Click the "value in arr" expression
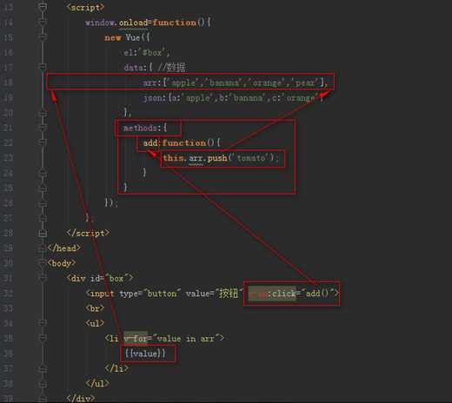The width and height of the screenshot is (452, 403). 186,338
